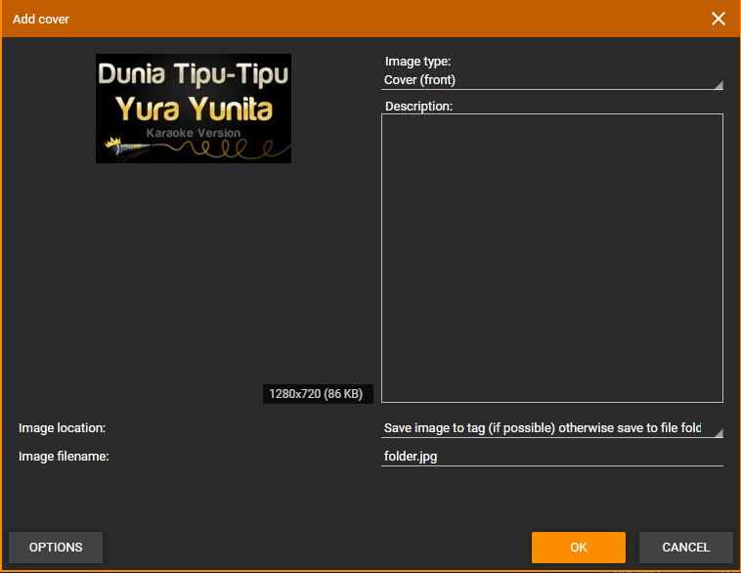
Task: Click the Image type label
Action: tap(417, 62)
